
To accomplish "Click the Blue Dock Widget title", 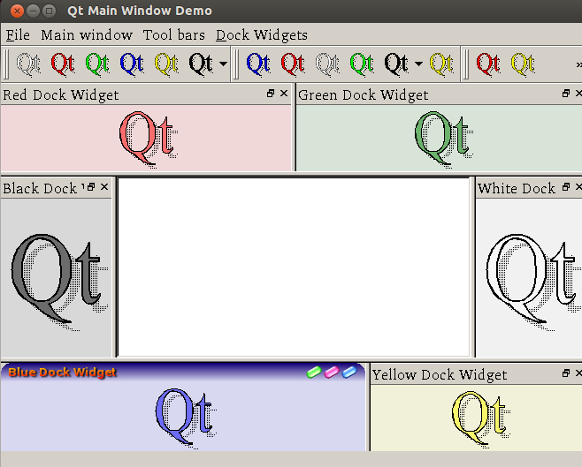I will point(62,373).
